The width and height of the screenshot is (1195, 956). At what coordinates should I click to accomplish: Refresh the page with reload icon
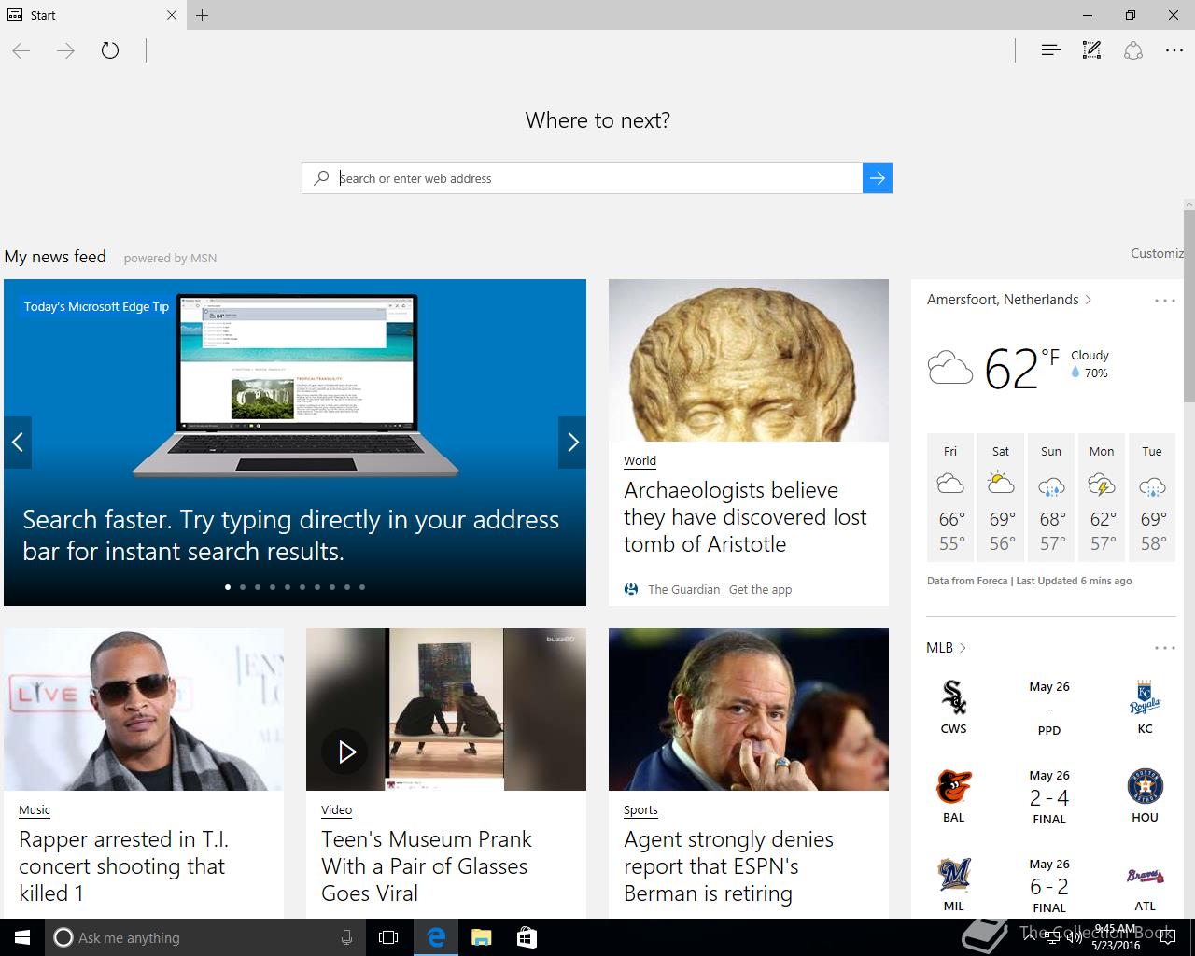[x=110, y=50]
